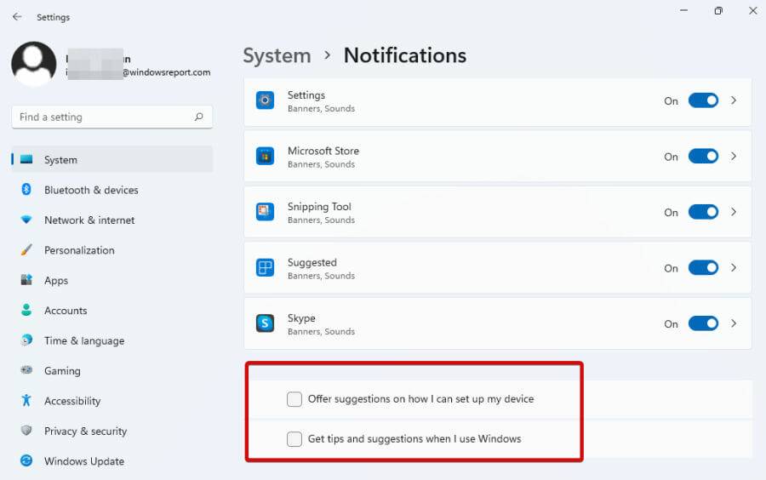
Task: Disable Suggested notifications toggle
Action: click(x=703, y=267)
